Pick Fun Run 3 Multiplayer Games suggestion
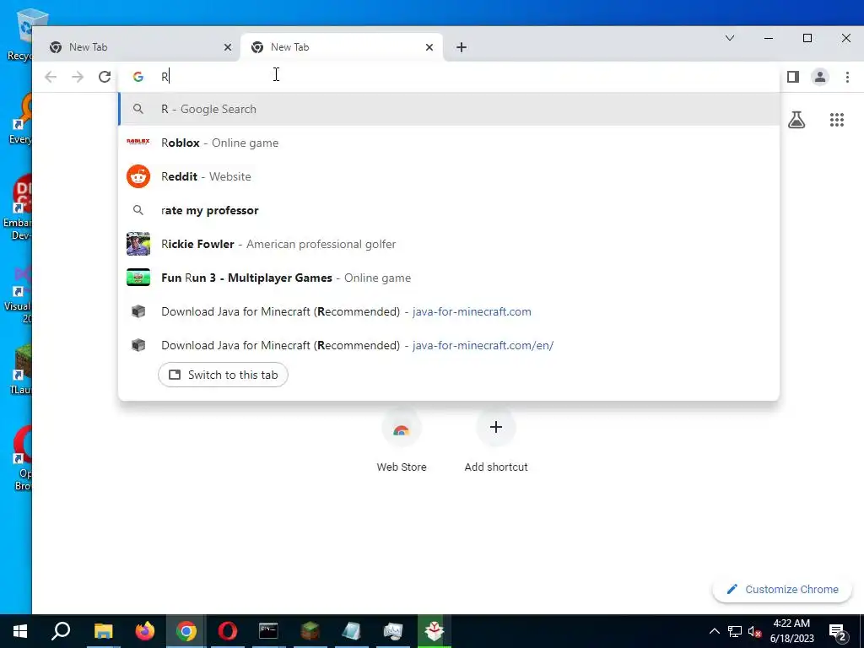 pos(449,277)
